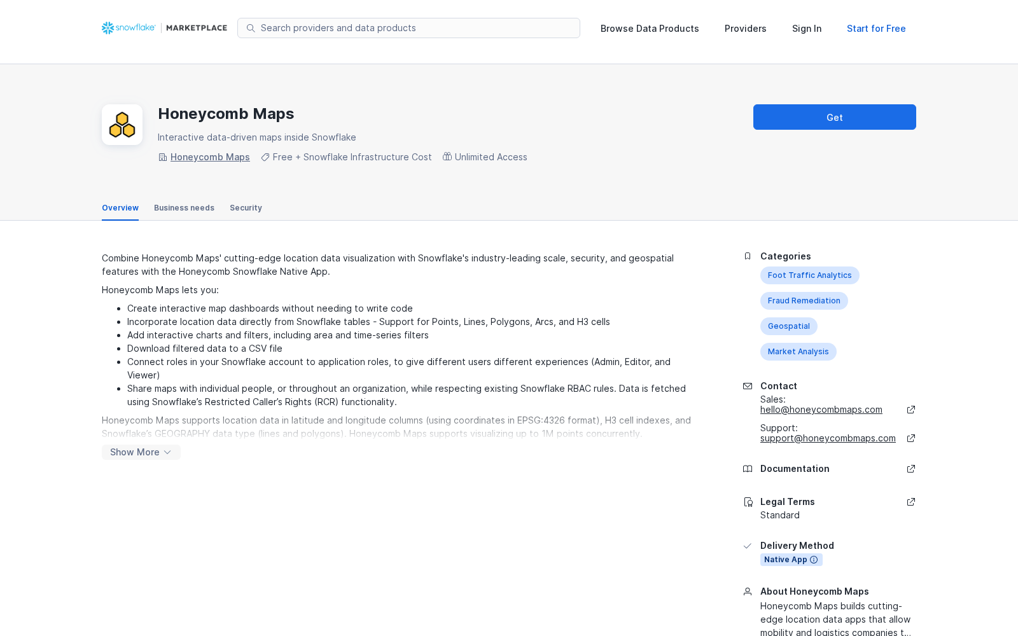
Task: Click the provider building icon beside Honeycomb Maps
Action: click(162, 157)
